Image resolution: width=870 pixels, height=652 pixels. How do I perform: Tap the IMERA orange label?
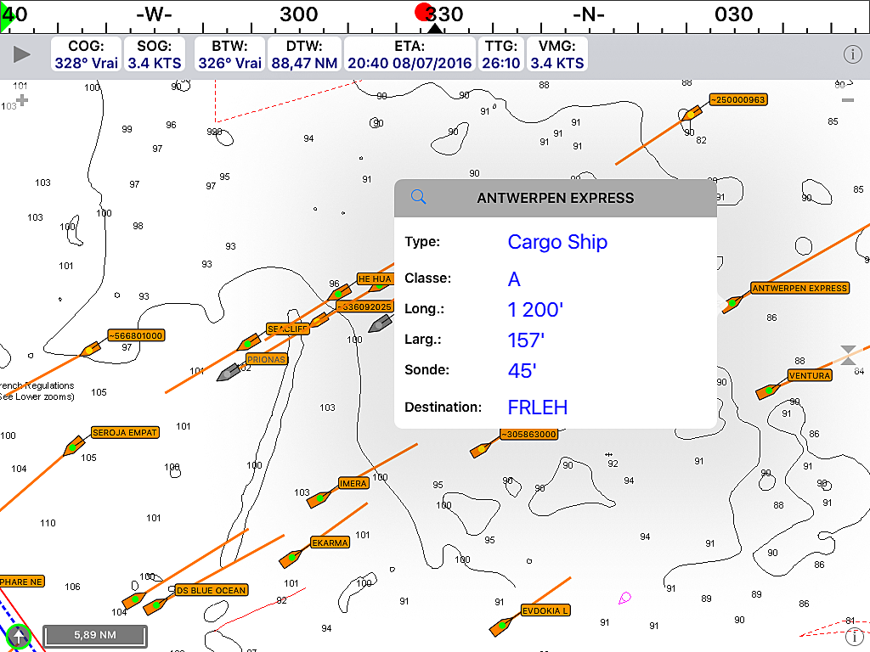(x=353, y=483)
